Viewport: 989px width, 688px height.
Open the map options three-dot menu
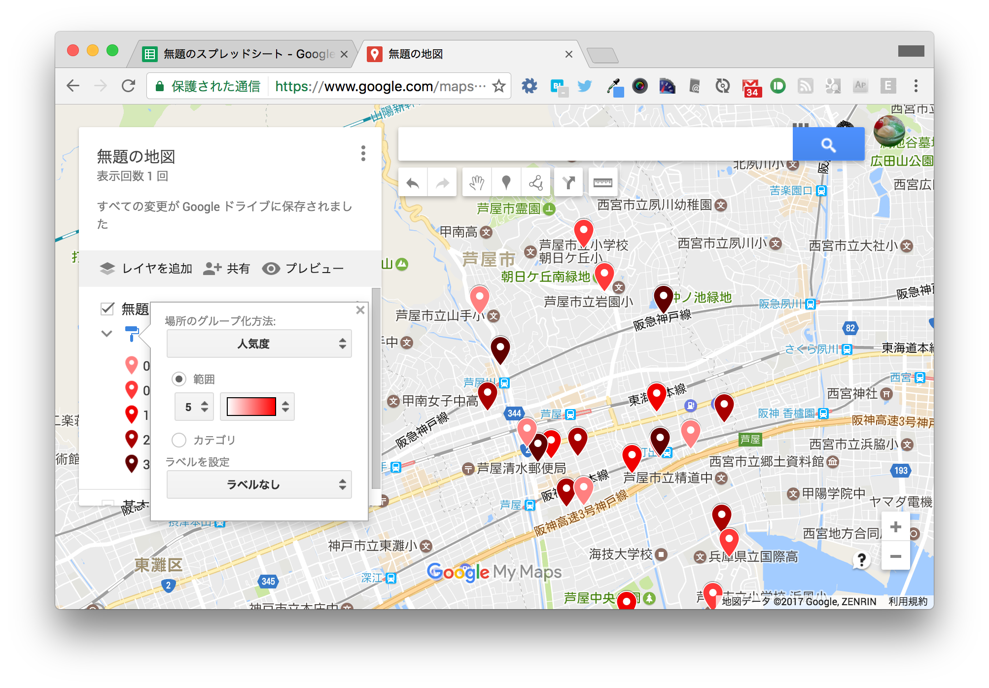tap(363, 153)
